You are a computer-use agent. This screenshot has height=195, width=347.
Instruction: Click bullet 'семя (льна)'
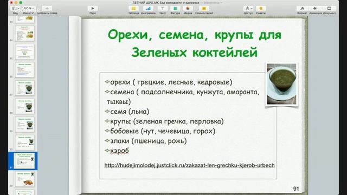pyautogui.click(x=130, y=112)
